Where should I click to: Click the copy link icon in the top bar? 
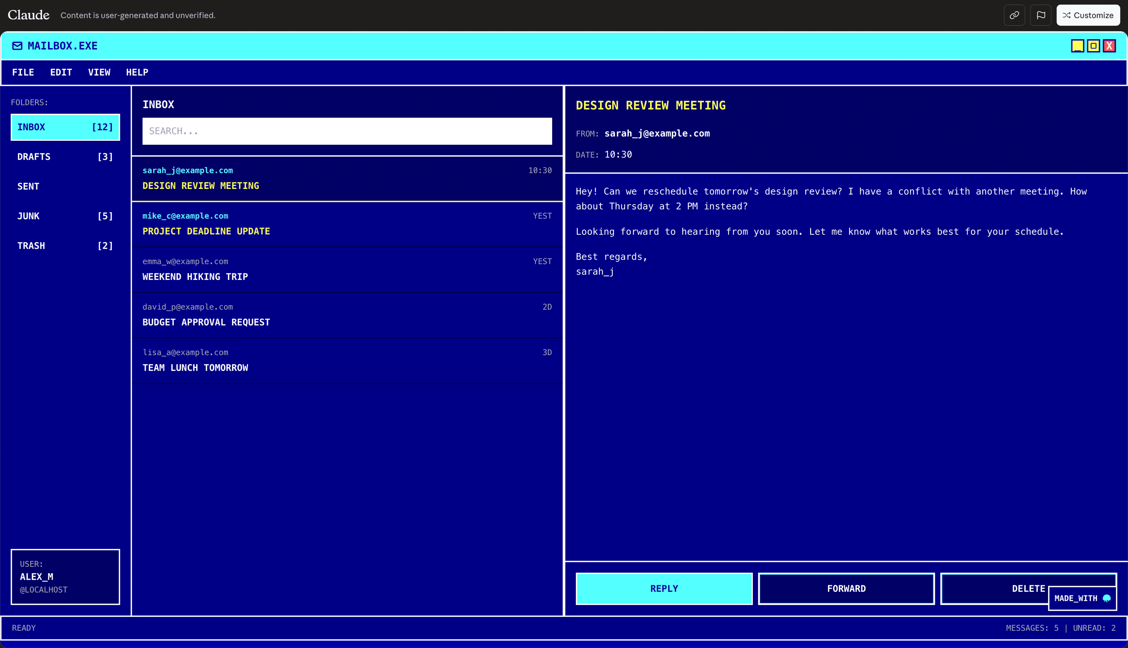coord(1014,15)
